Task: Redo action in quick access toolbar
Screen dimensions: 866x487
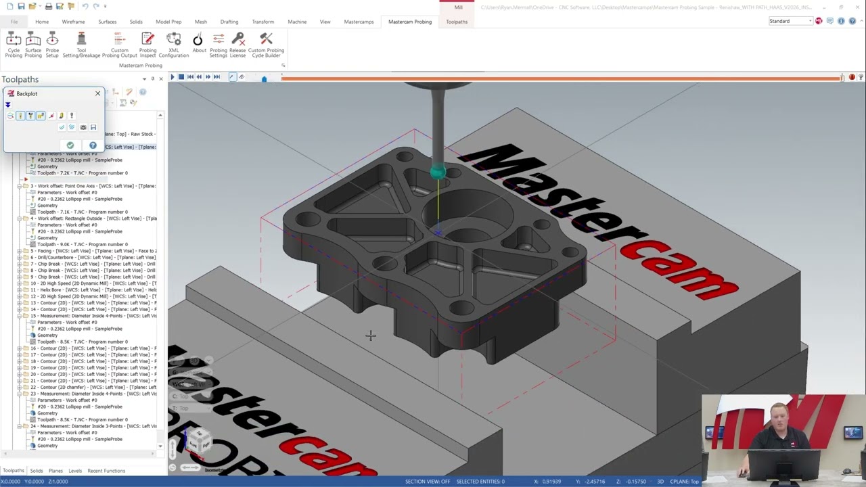Action: 96,6
